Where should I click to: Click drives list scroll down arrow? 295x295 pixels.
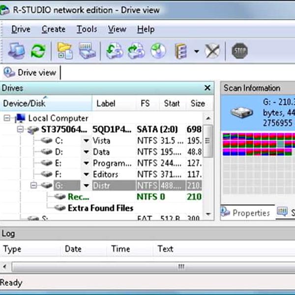click(208, 214)
